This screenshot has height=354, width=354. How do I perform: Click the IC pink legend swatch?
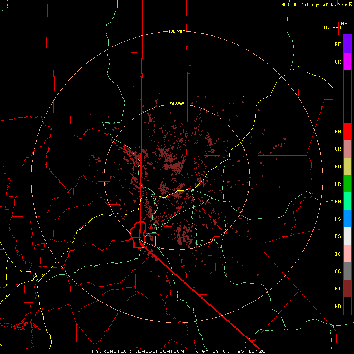tap(347, 254)
